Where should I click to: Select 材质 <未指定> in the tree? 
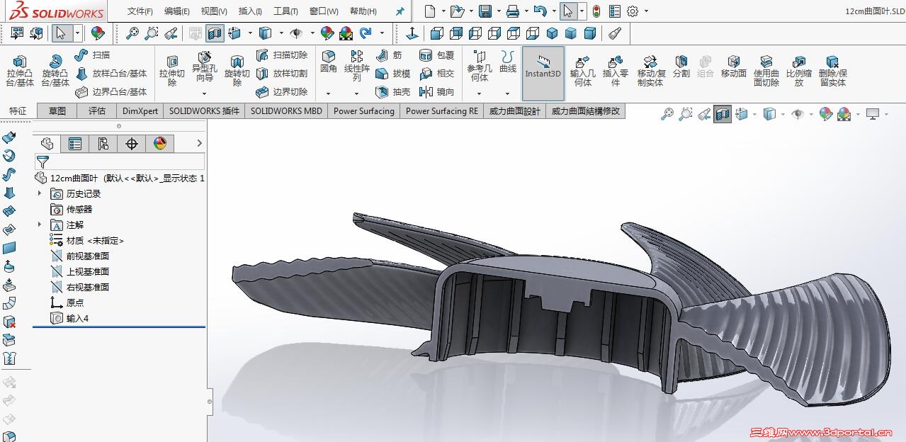95,240
